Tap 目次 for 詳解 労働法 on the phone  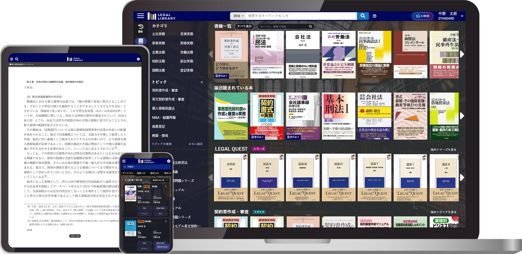click(160, 214)
